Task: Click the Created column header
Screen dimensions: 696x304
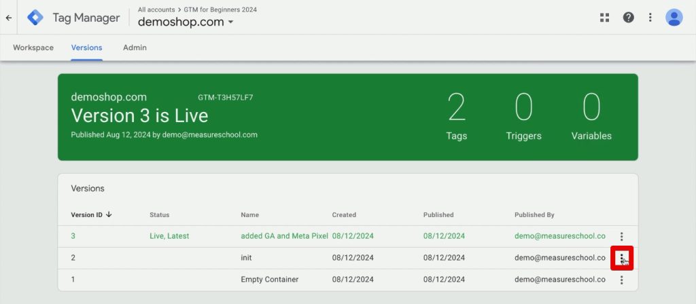Action: [x=344, y=215]
